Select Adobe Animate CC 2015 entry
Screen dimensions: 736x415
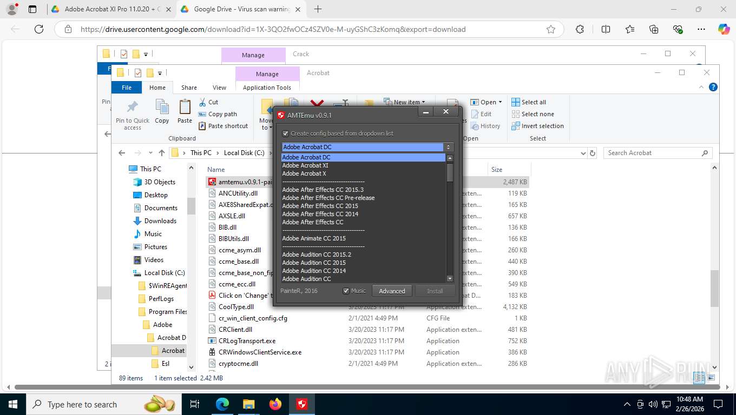pyautogui.click(x=314, y=238)
